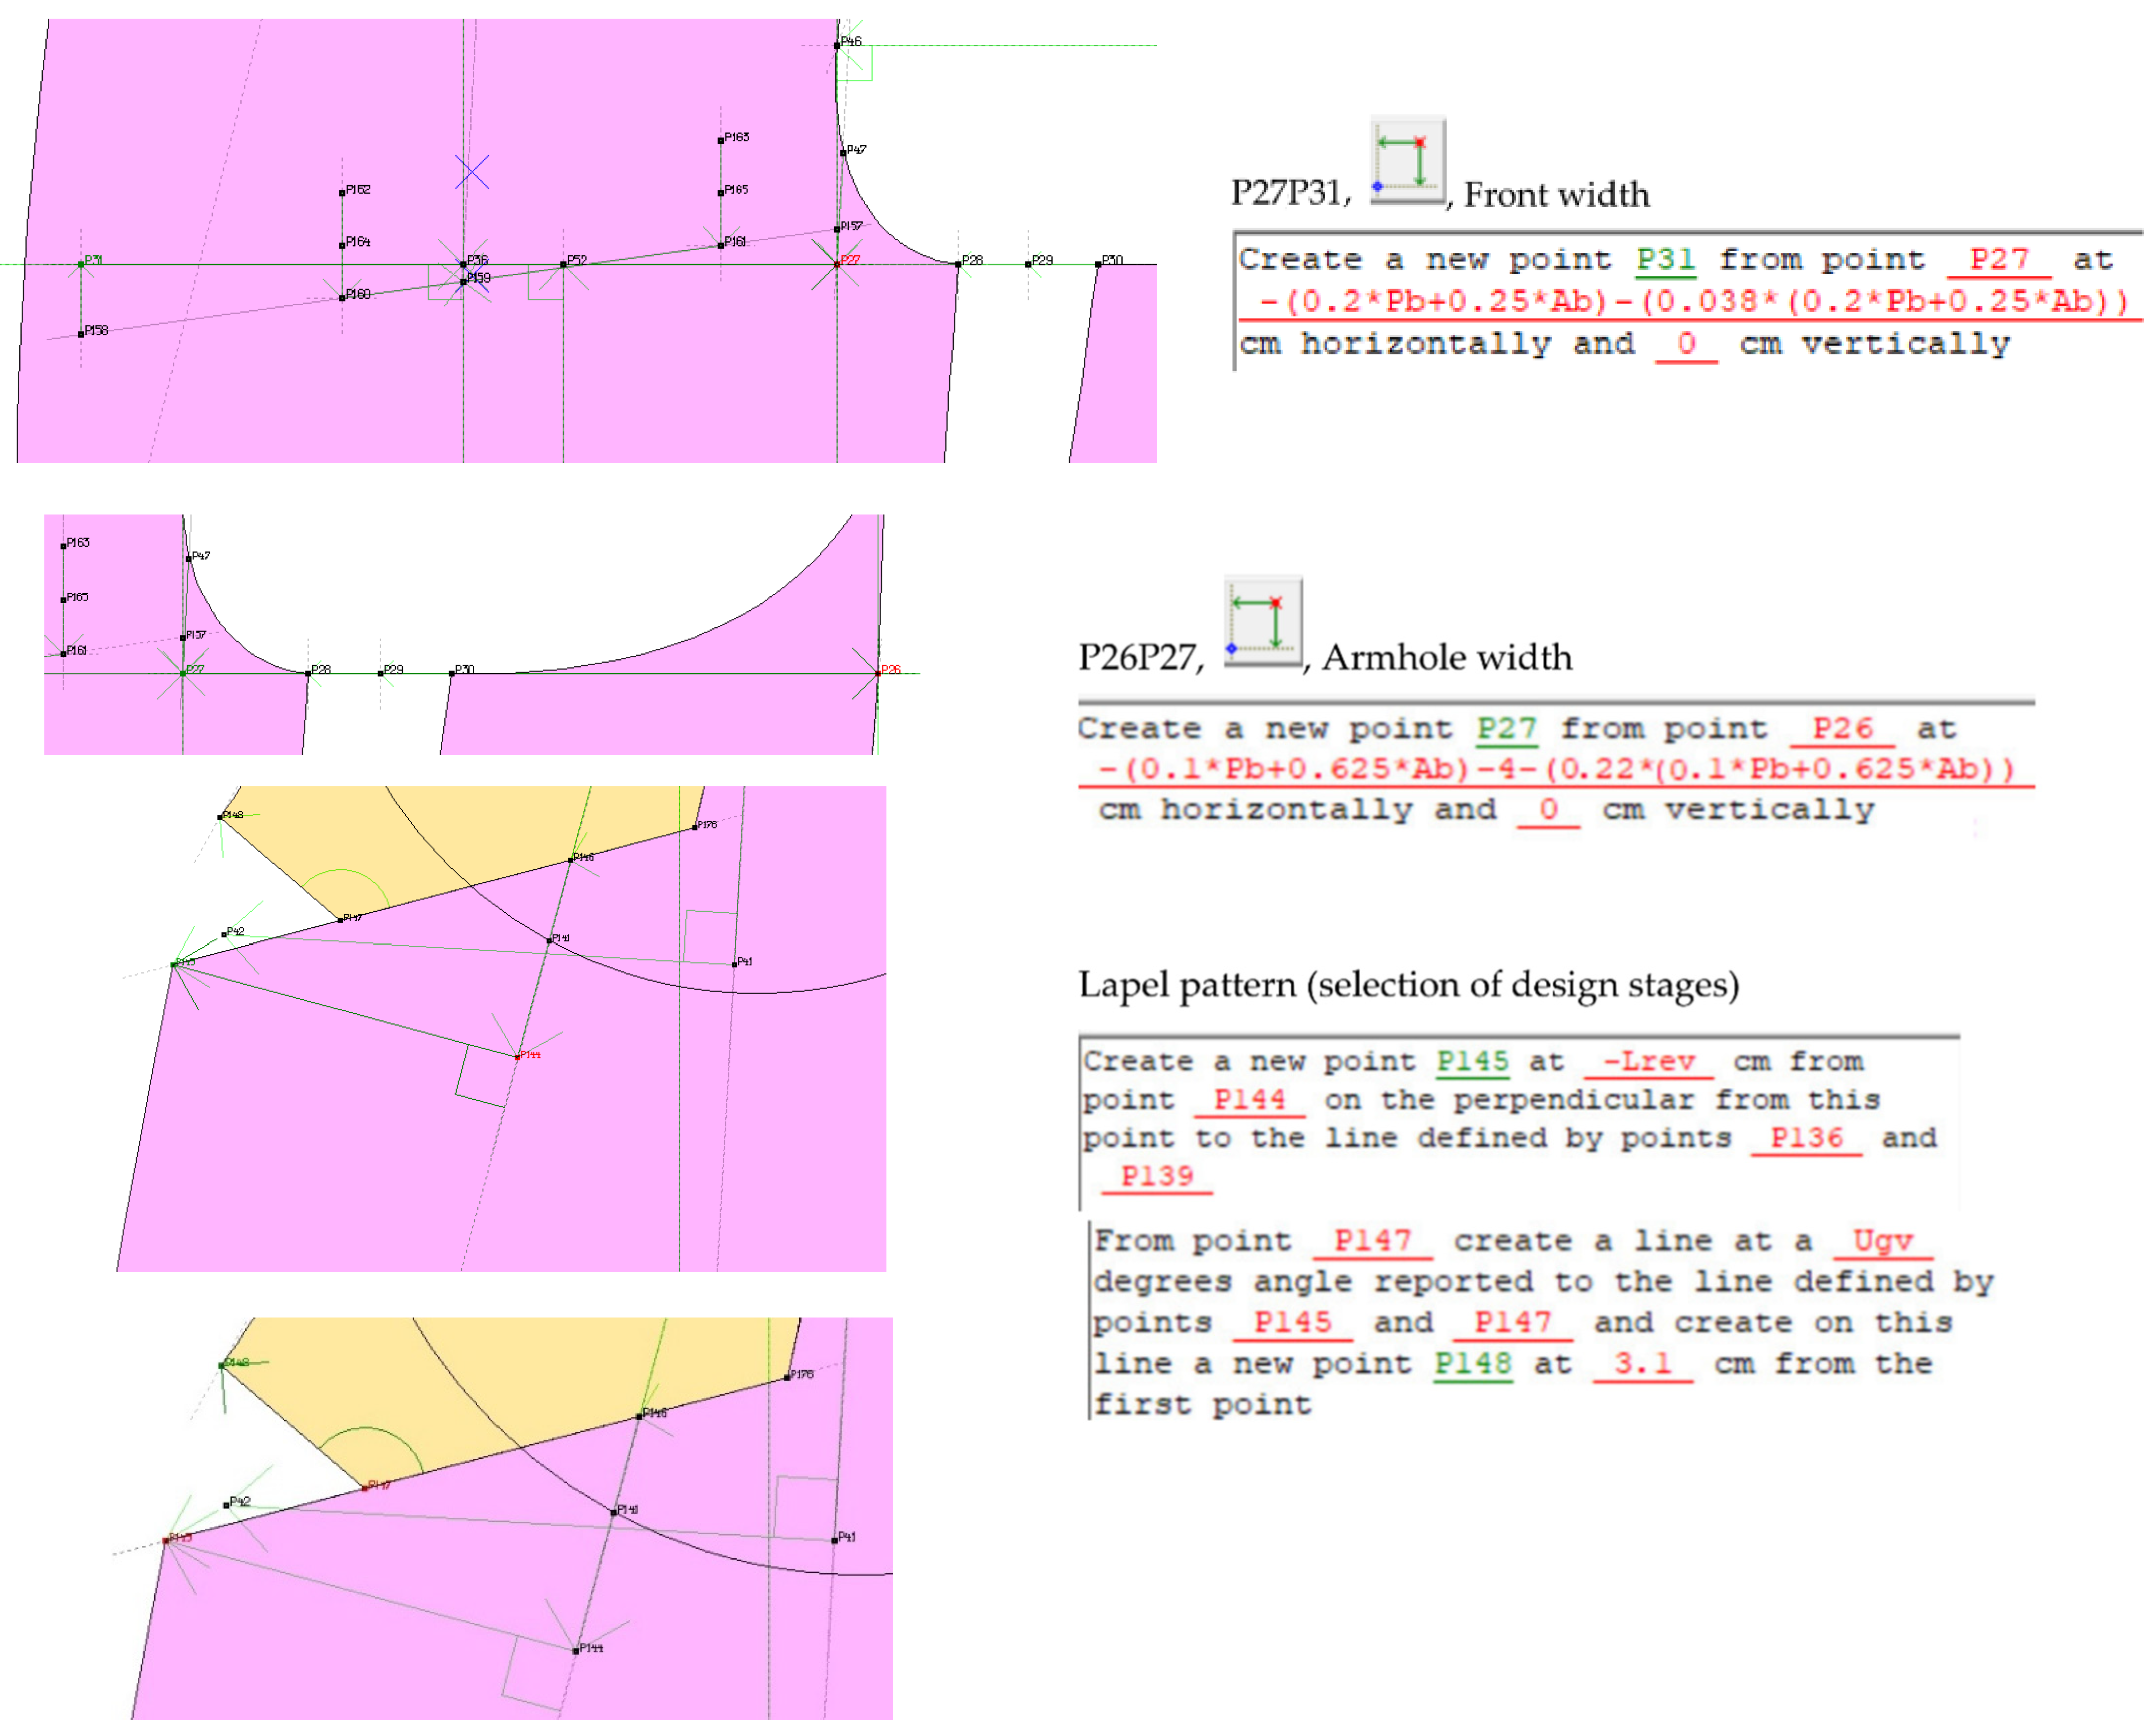2155x1736 pixels.
Task: Select the red P144 point in the lapel drawing
Action: pyautogui.click(x=517, y=1057)
